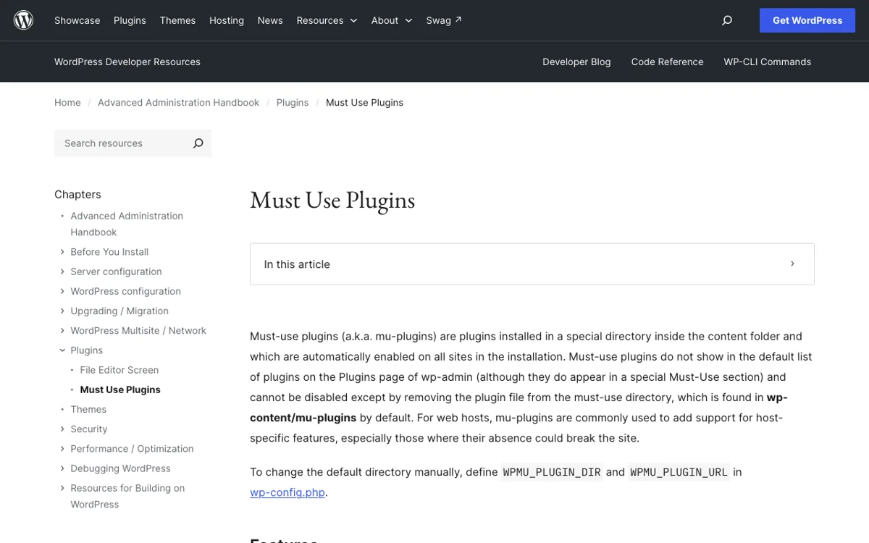Open File Editor Screen sidebar link
Image resolution: width=869 pixels, height=543 pixels.
[x=119, y=370]
